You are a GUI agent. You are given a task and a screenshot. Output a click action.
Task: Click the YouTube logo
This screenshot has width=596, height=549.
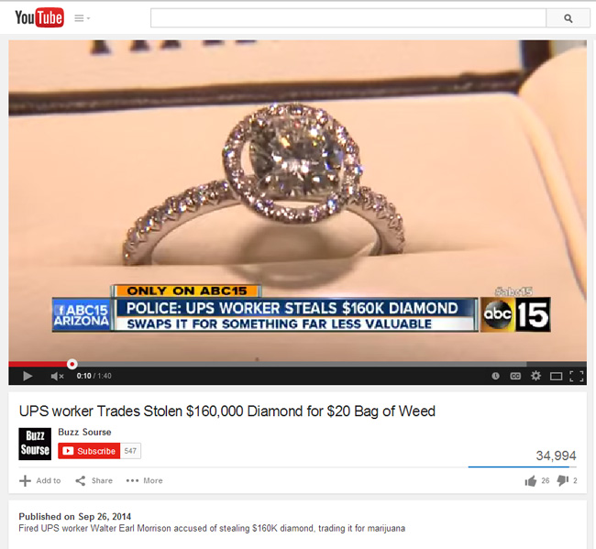(39, 17)
